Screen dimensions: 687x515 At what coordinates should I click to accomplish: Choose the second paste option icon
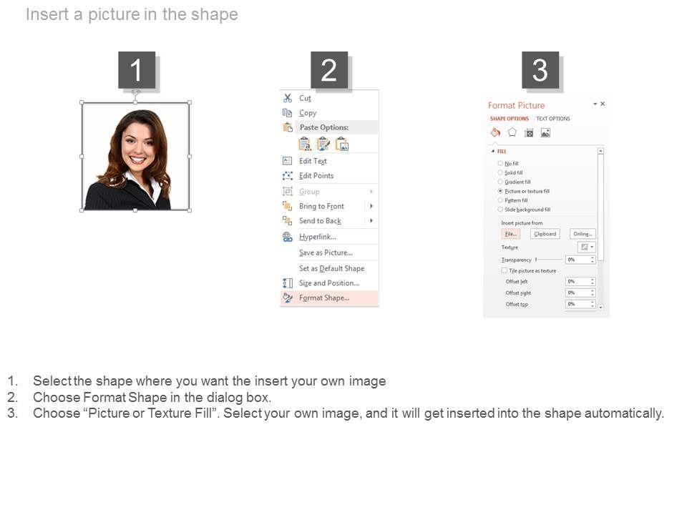pos(323,144)
